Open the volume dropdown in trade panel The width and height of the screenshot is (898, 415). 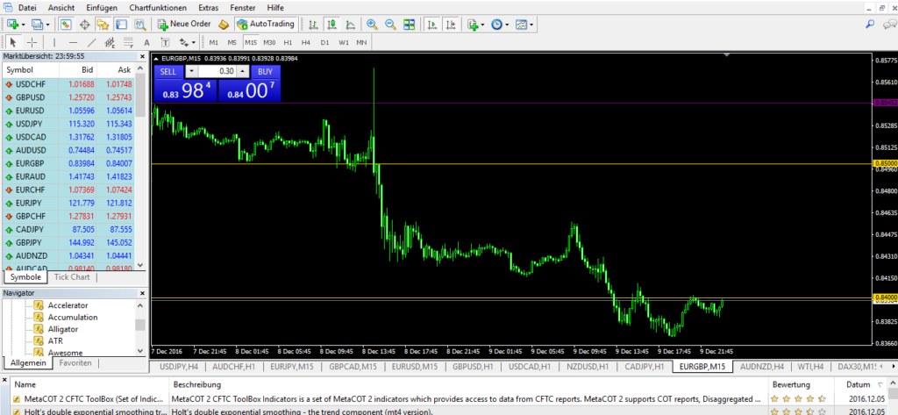click(192, 71)
